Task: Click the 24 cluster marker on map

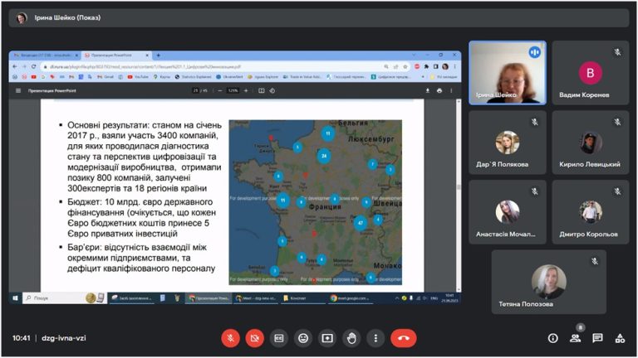Action: [x=324, y=156]
